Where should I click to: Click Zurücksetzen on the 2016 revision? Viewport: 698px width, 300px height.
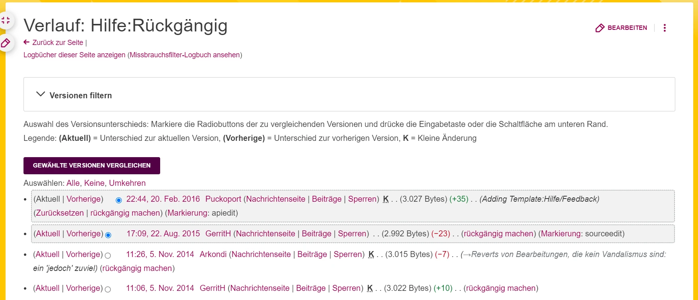[x=60, y=213]
